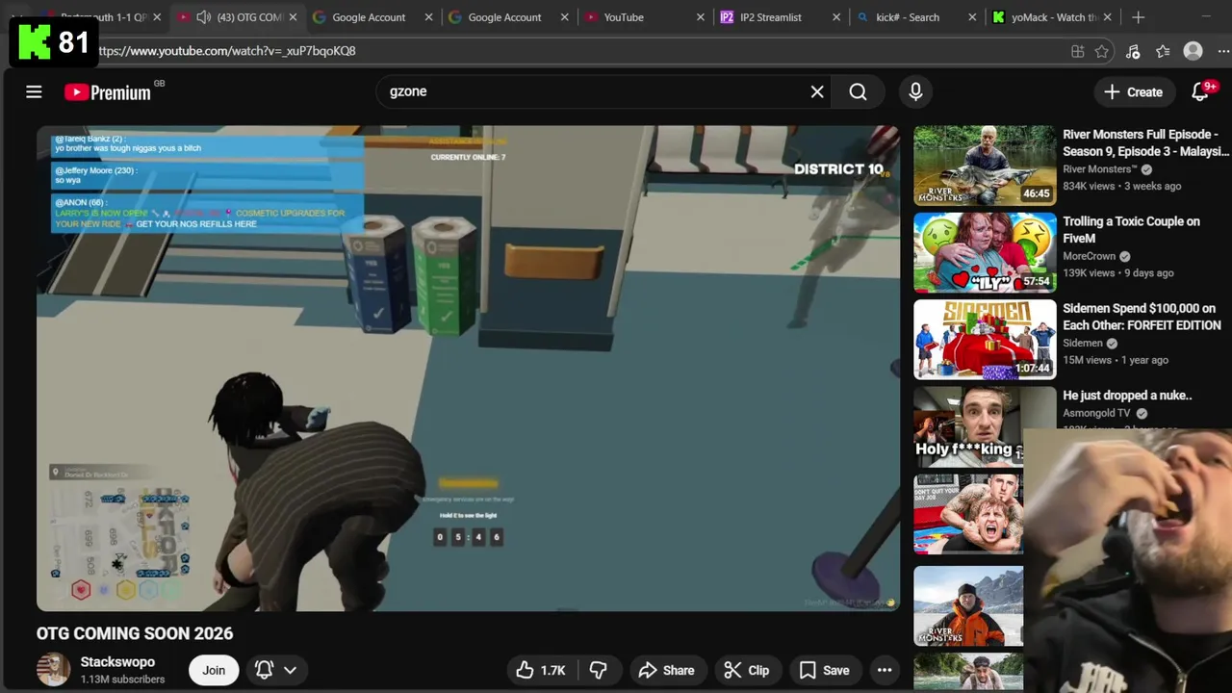1232x693 pixels.
Task: Open Trolling a Toxic Couple thumbnail
Action: tap(985, 252)
